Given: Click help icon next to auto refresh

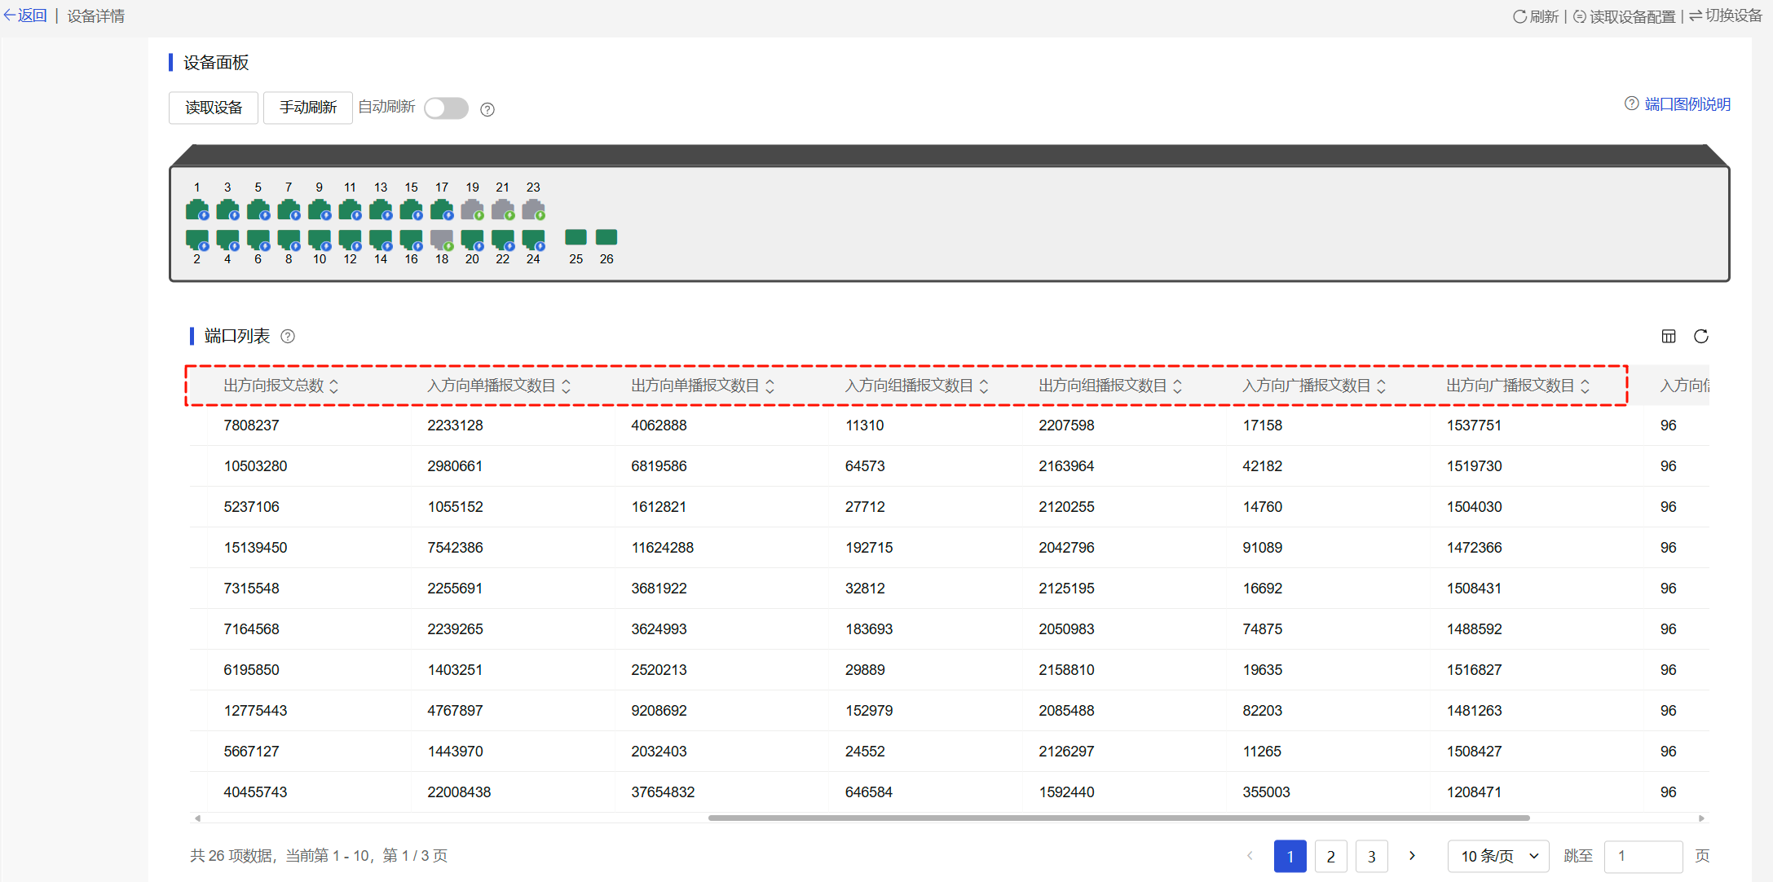Looking at the screenshot, I should pyautogui.click(x=487, y=109).
